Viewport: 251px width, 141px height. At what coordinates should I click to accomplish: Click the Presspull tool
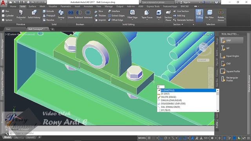49,16
